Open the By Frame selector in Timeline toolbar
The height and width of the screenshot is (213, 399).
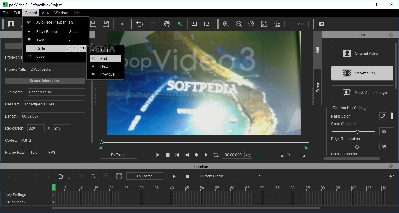click(x=145, y=176)
